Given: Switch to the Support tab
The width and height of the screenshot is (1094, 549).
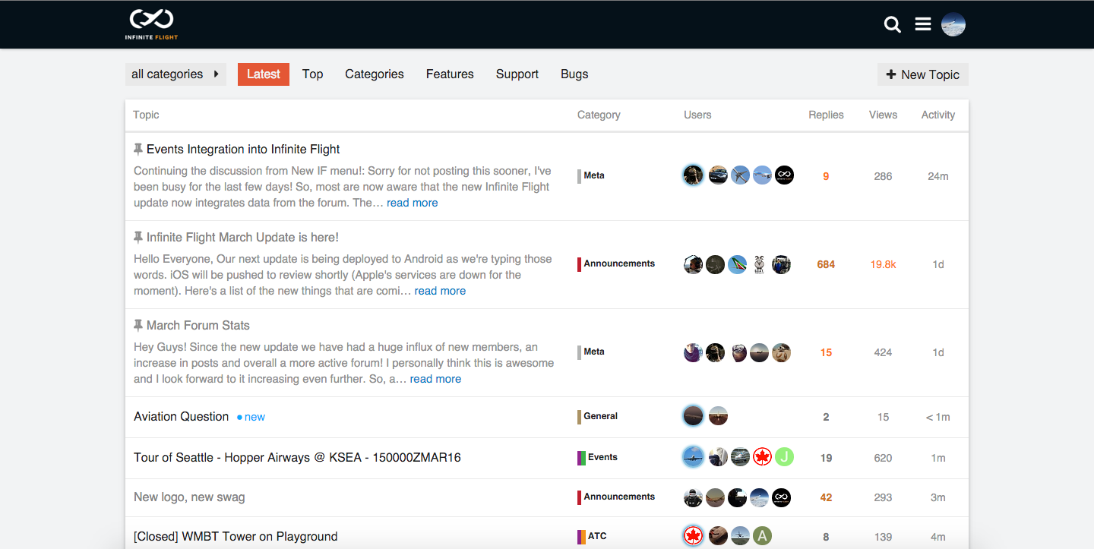Looking at the screenshot, I should (517, 74).
